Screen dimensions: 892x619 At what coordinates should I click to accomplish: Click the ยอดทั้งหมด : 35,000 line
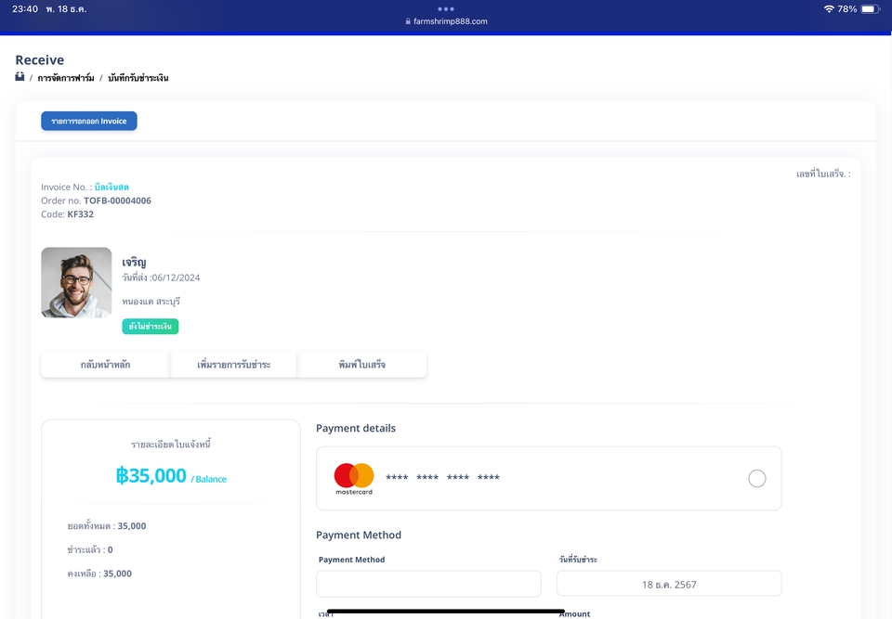(x=106, y=526)
